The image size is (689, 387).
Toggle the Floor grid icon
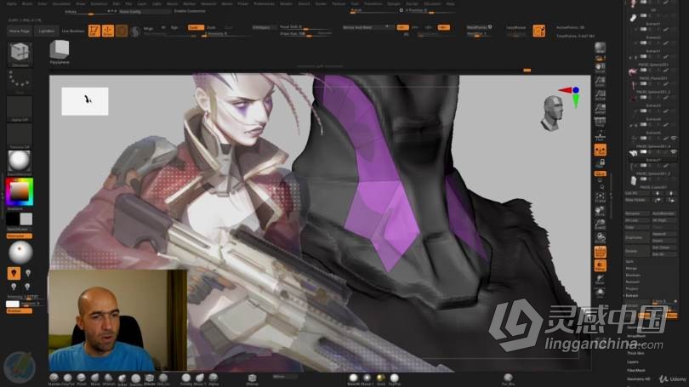click(600, 135)
